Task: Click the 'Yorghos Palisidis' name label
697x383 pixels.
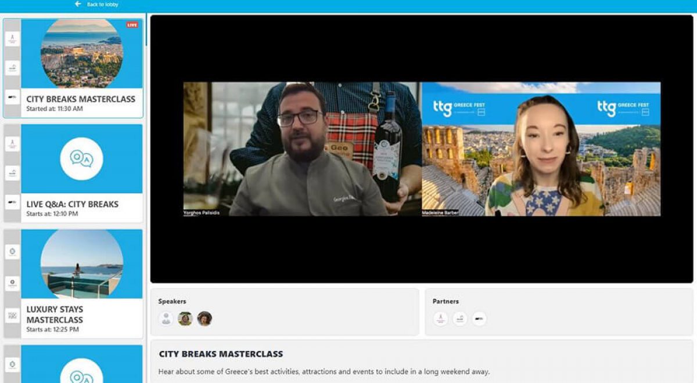Action: coord(203,213)
